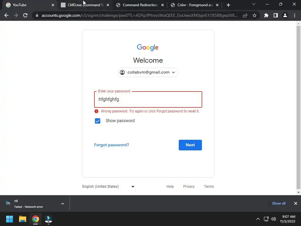Click in the Enter your password field

(148, 99)
